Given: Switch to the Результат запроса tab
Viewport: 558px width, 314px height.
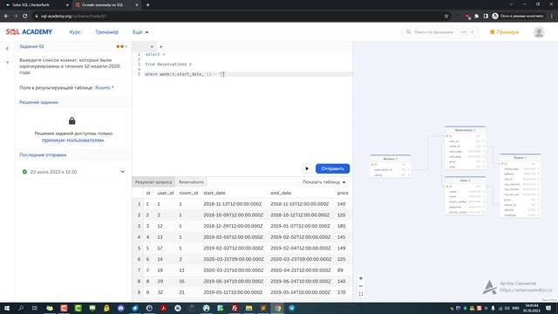Looking at the screenshot, I should pyautogui.click(x=153, y=182).
